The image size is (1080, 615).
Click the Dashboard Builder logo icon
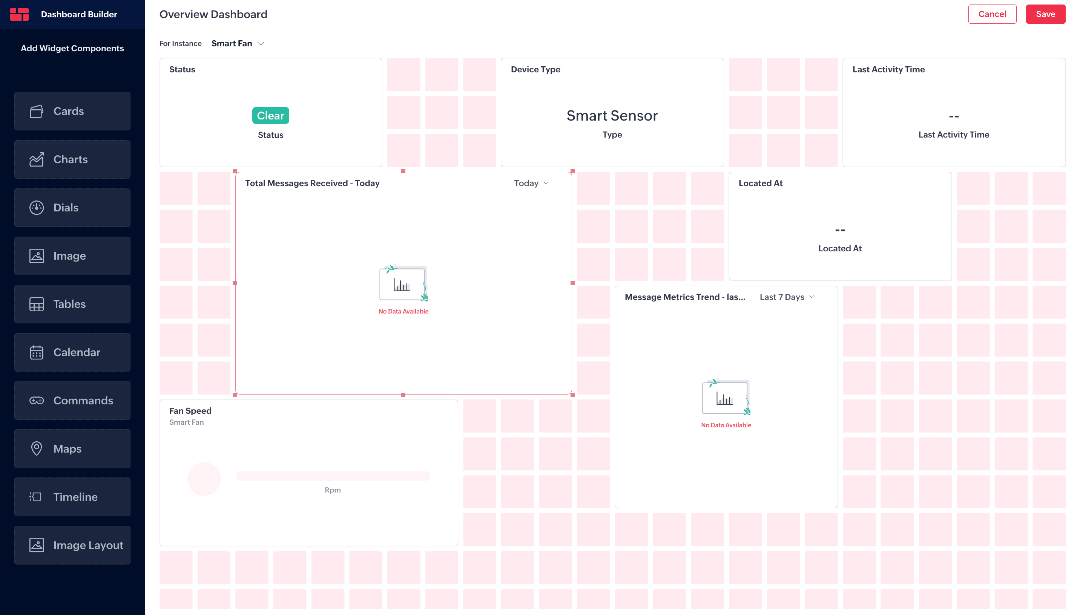tap(20, 14)
